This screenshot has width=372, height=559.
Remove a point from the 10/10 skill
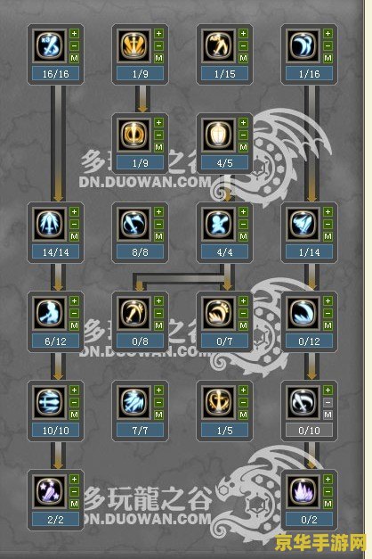click(74, 402)
